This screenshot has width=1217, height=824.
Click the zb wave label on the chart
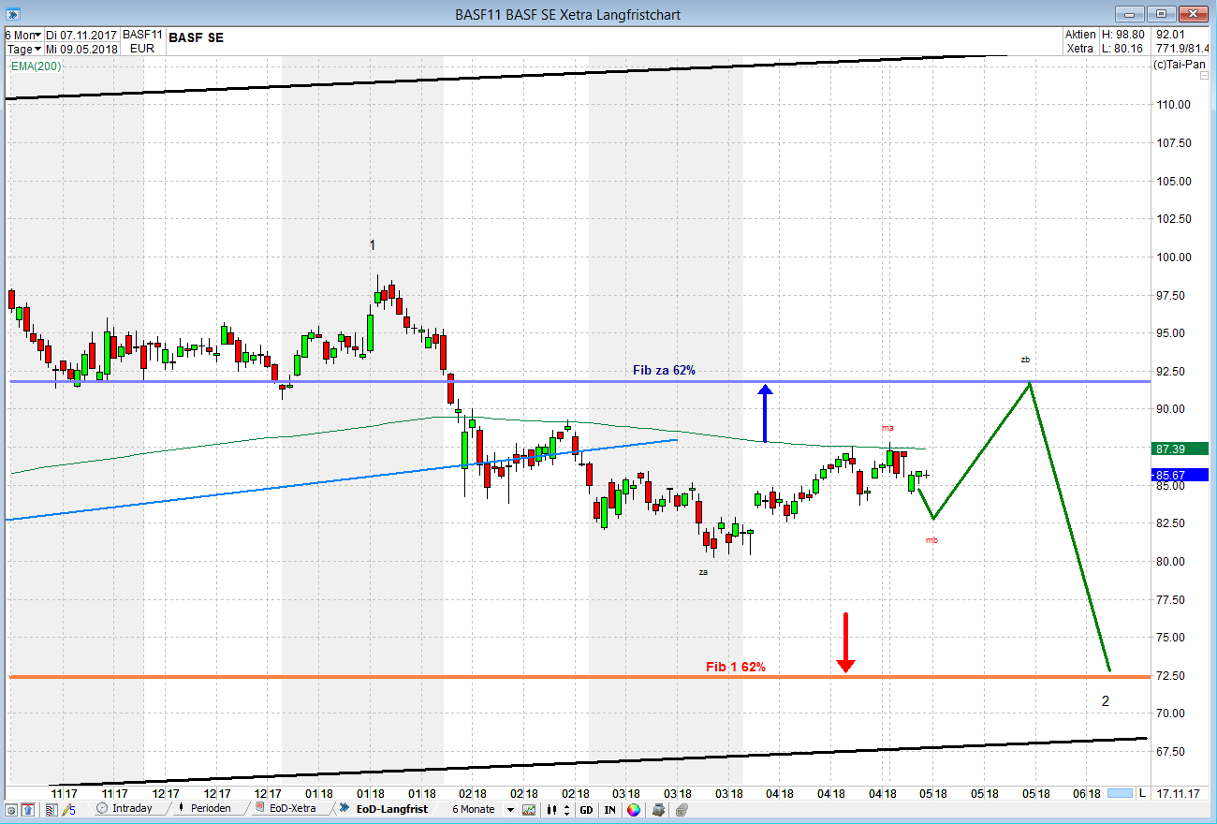1025,360
